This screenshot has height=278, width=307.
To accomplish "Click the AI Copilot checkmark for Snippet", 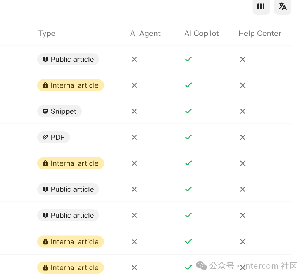I will pos(188,111).
